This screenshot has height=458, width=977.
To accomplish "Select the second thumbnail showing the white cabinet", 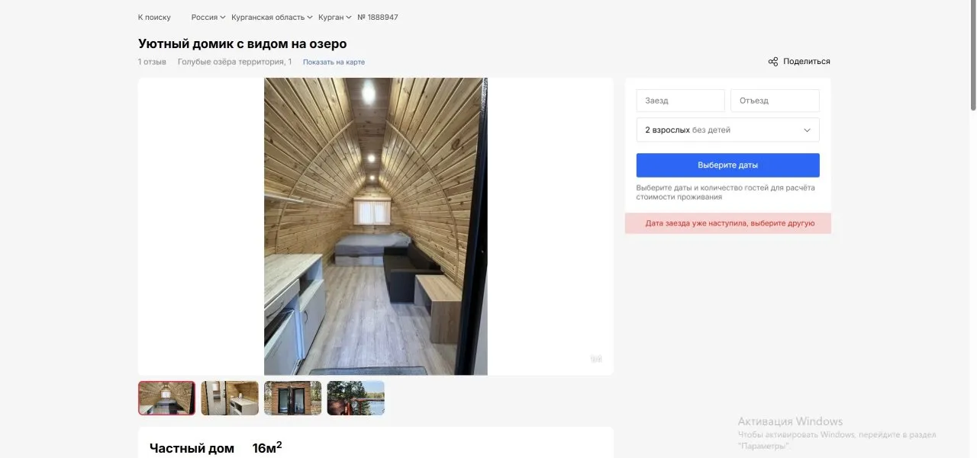I will tap(230, 398).
